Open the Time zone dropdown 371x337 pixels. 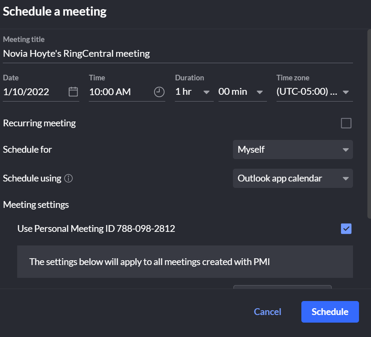pos(315,92)
